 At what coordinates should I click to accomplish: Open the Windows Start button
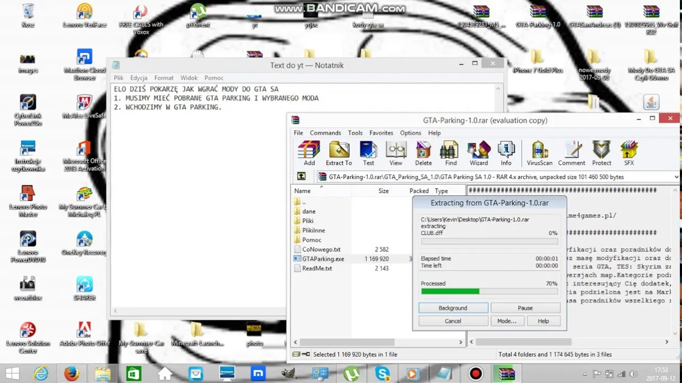click(13, 373)
